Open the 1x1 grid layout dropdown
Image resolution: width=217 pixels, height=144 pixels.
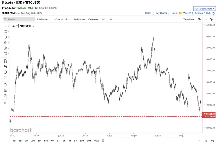[112, 20]
